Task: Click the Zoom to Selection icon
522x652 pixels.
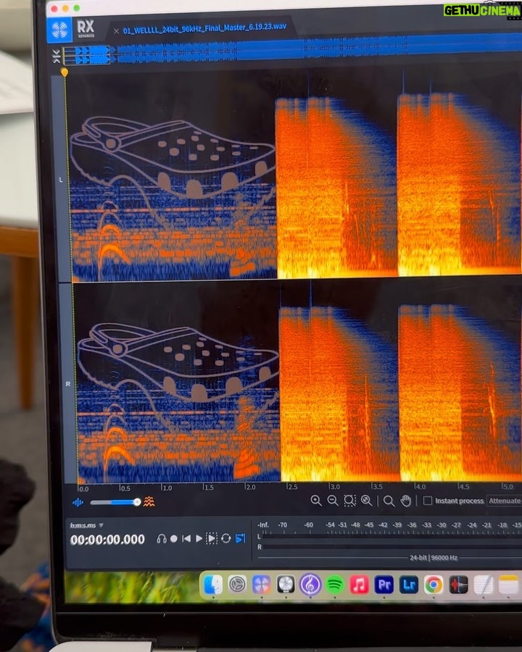Action: pos(349,501)
